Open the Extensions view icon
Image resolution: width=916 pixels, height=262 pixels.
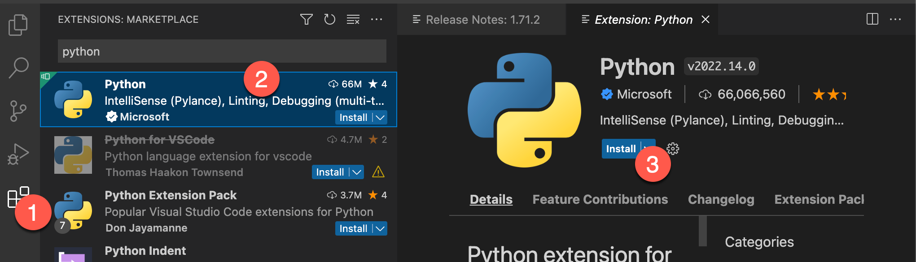point(18,198)
